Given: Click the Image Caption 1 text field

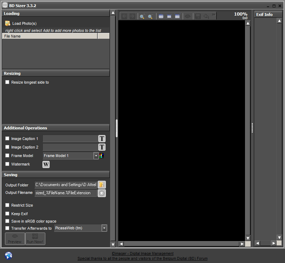Looking at the screenshot, I should (x=70, y=139).
